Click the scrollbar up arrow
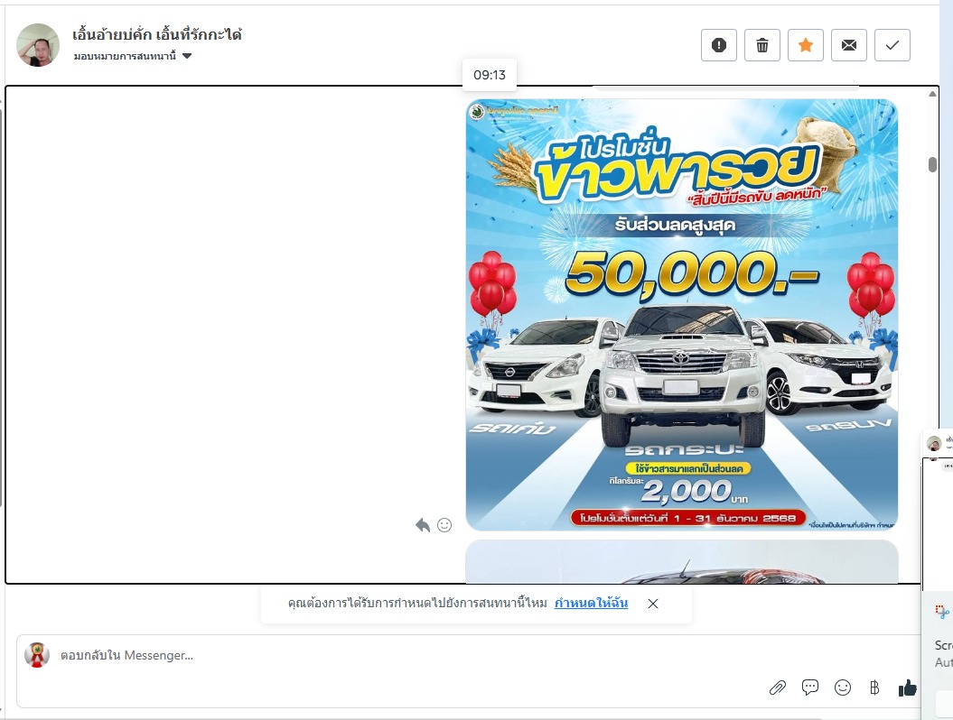Viewport: 953px width, 720px height. point(932,94)
